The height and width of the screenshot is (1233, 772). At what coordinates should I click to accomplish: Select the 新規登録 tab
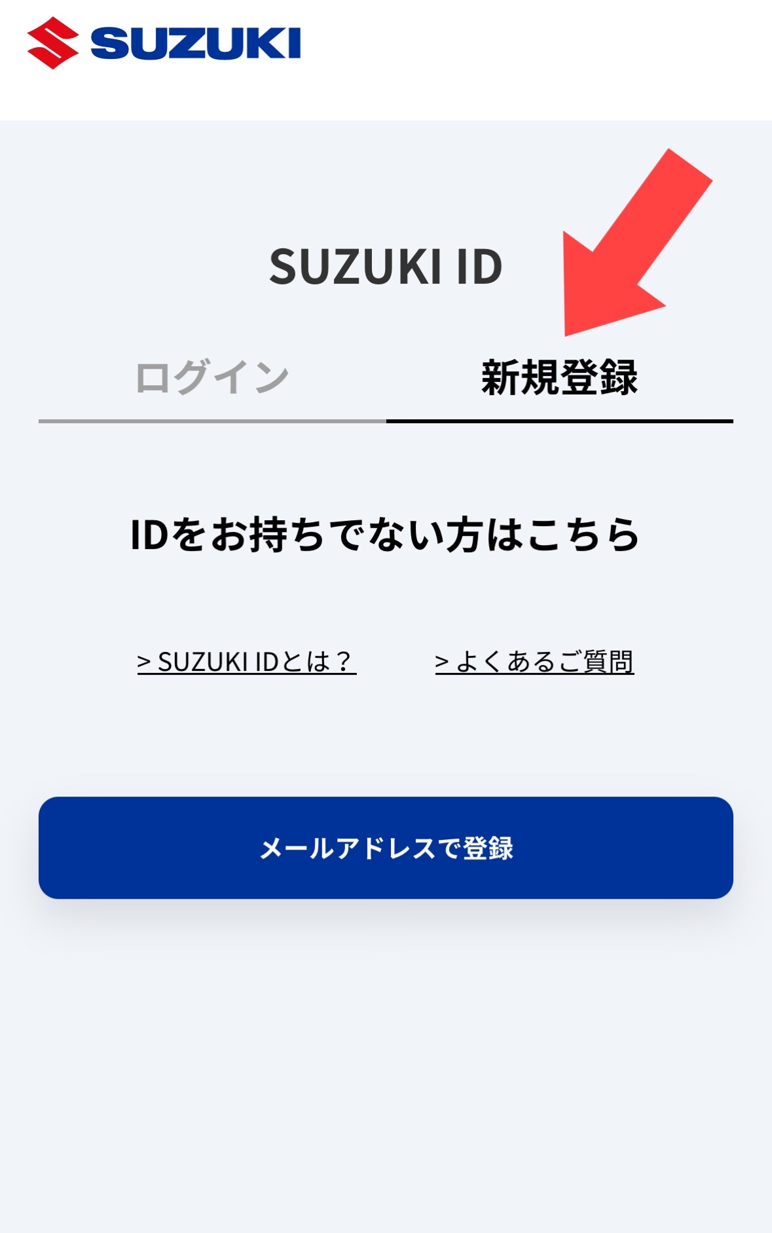560,378
